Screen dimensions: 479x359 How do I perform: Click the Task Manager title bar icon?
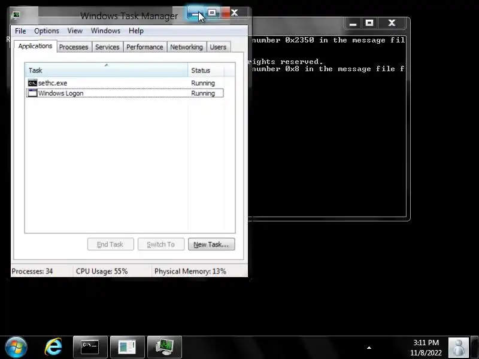pos(16,15)
